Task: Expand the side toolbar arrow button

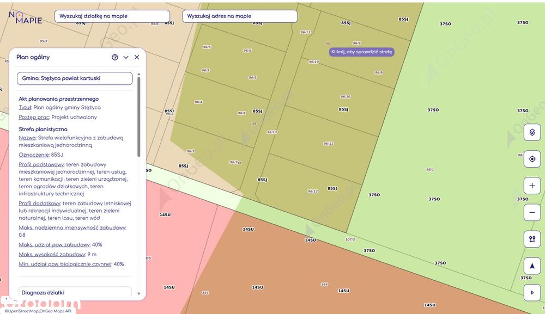Action: click(x=532, y=292)
